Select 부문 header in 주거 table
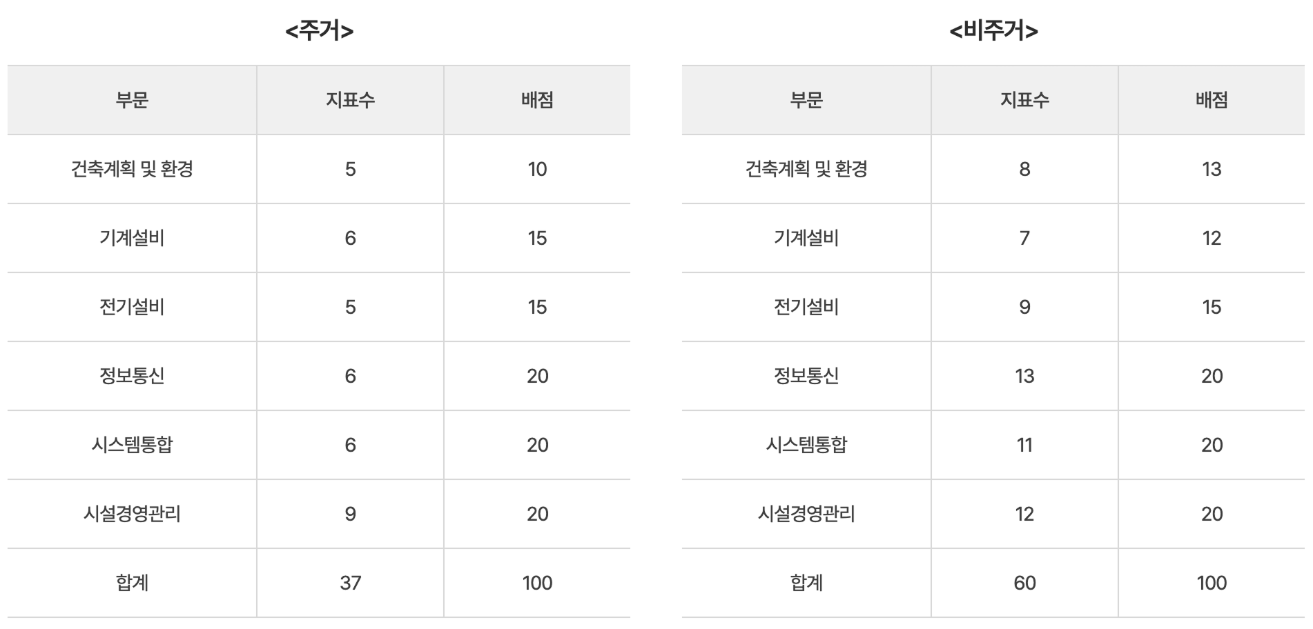 pyautogui.click(x=132, y=100)
